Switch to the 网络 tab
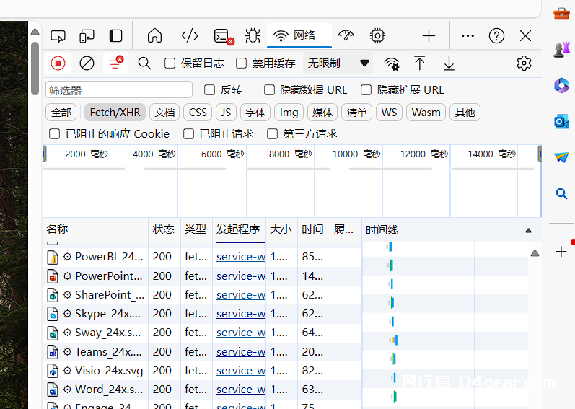Image resolution: width=575 pixels, height=409 pixels. (x=299, y=35)
